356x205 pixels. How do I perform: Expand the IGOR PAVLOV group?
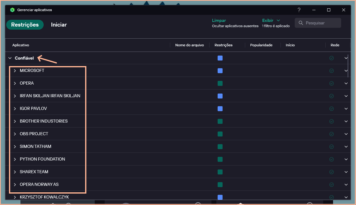point(15,109)
